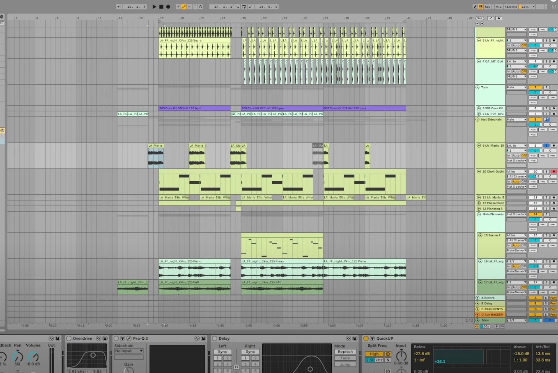The width and height of the screenshot is (558, 373).
Task: Click the Capture MIDI button
Action: point(195,7)
